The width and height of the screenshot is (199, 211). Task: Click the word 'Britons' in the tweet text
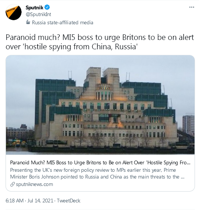(x=134, y=37)
